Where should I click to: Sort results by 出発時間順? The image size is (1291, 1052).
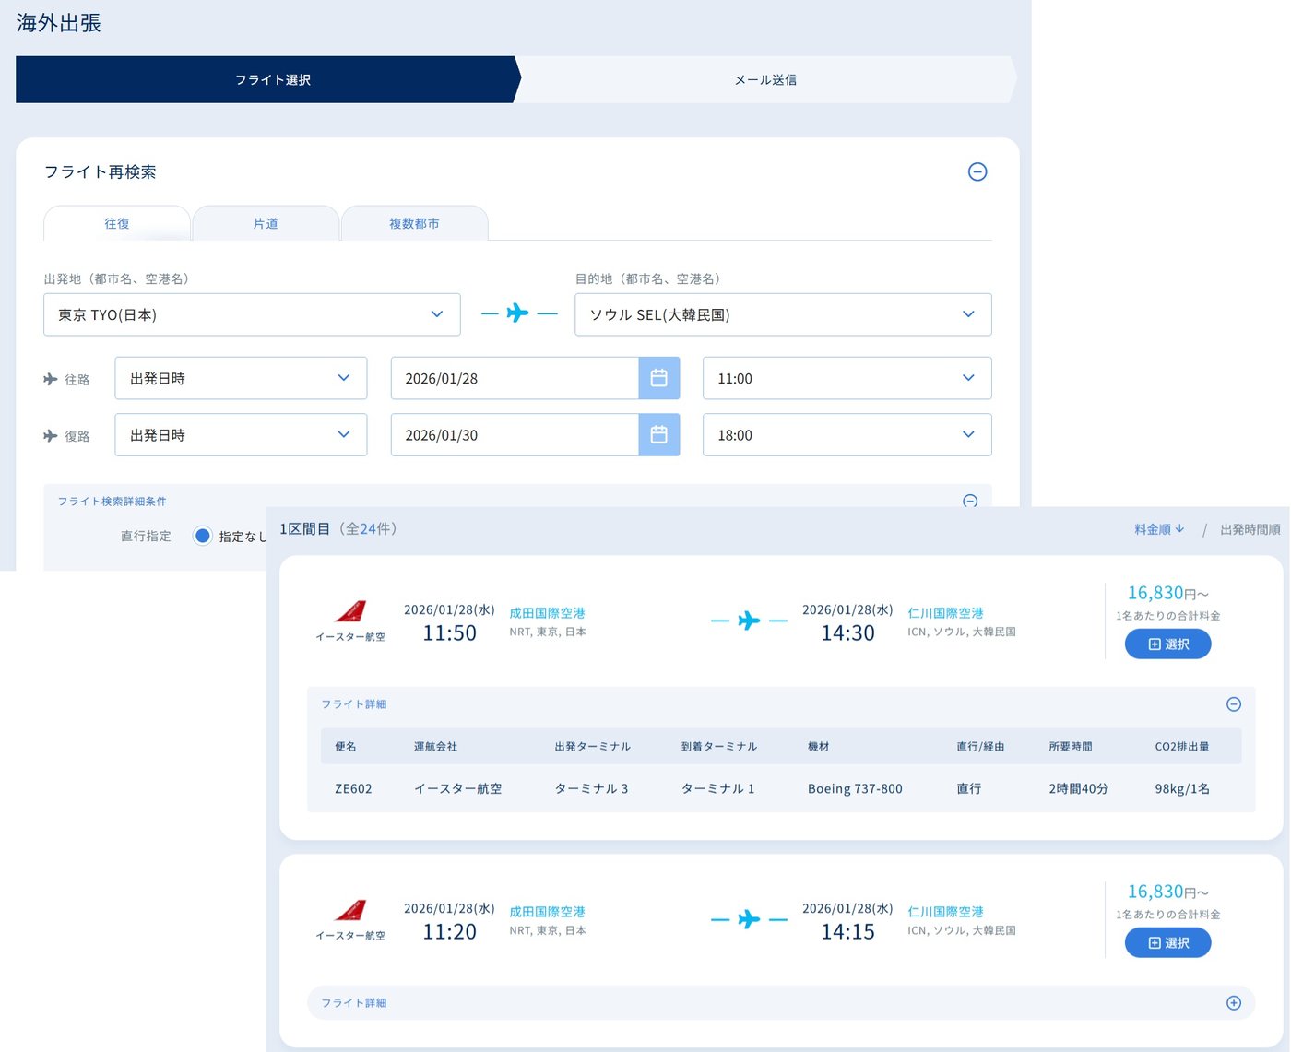[x=1250, y=529]
